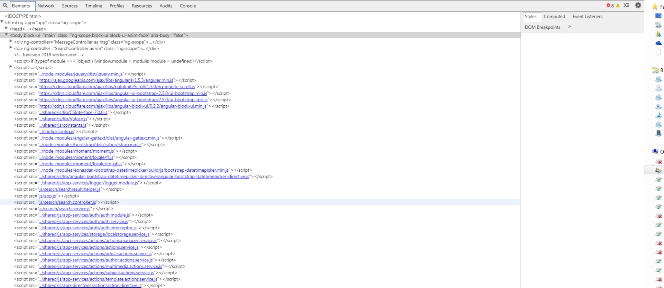Open the CSInterface-7.0.0.js link
664x288 pixels.
[73, 113]
